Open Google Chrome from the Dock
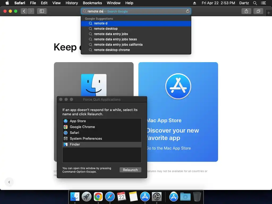The height and width of the screenshot is (204, 272). pyautogui.click(x=98, y=197)
